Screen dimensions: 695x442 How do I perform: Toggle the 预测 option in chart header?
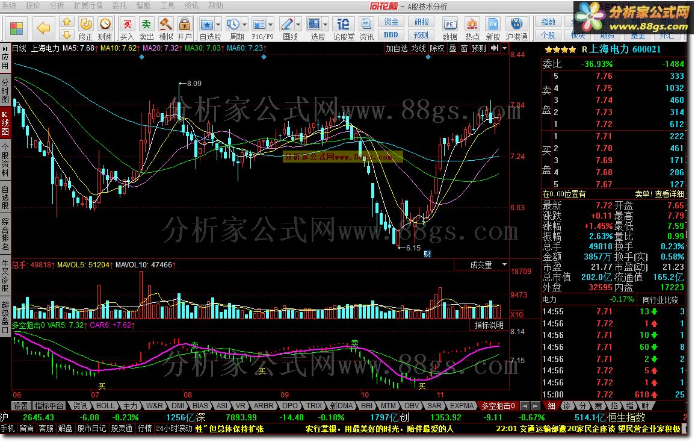point(479,48)
